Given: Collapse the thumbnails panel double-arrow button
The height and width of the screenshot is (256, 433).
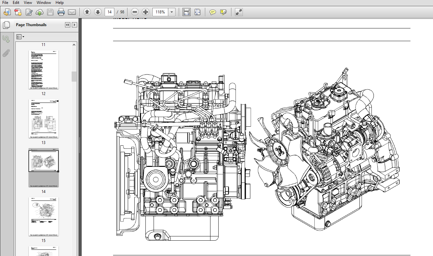Looking at the screenshot, I should tap(68, 25).
